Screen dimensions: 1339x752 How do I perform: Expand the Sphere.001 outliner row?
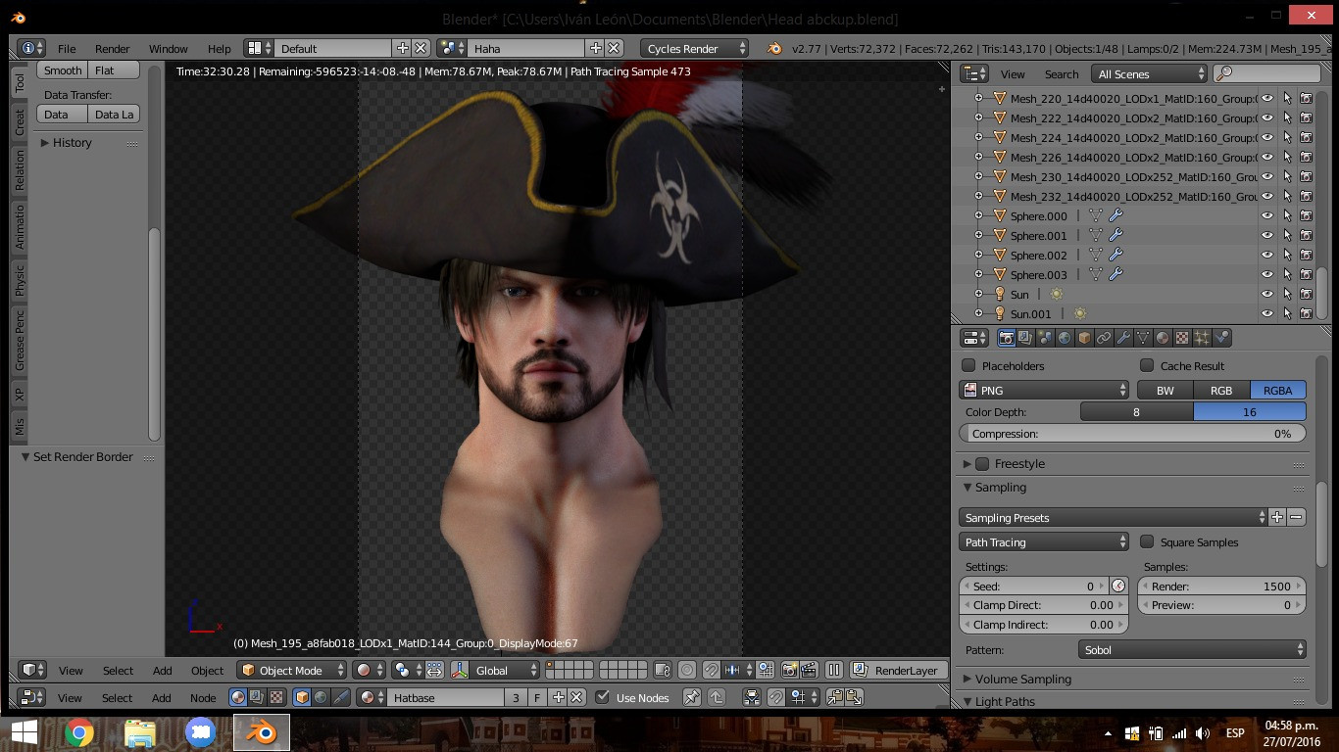coord(978,235)
